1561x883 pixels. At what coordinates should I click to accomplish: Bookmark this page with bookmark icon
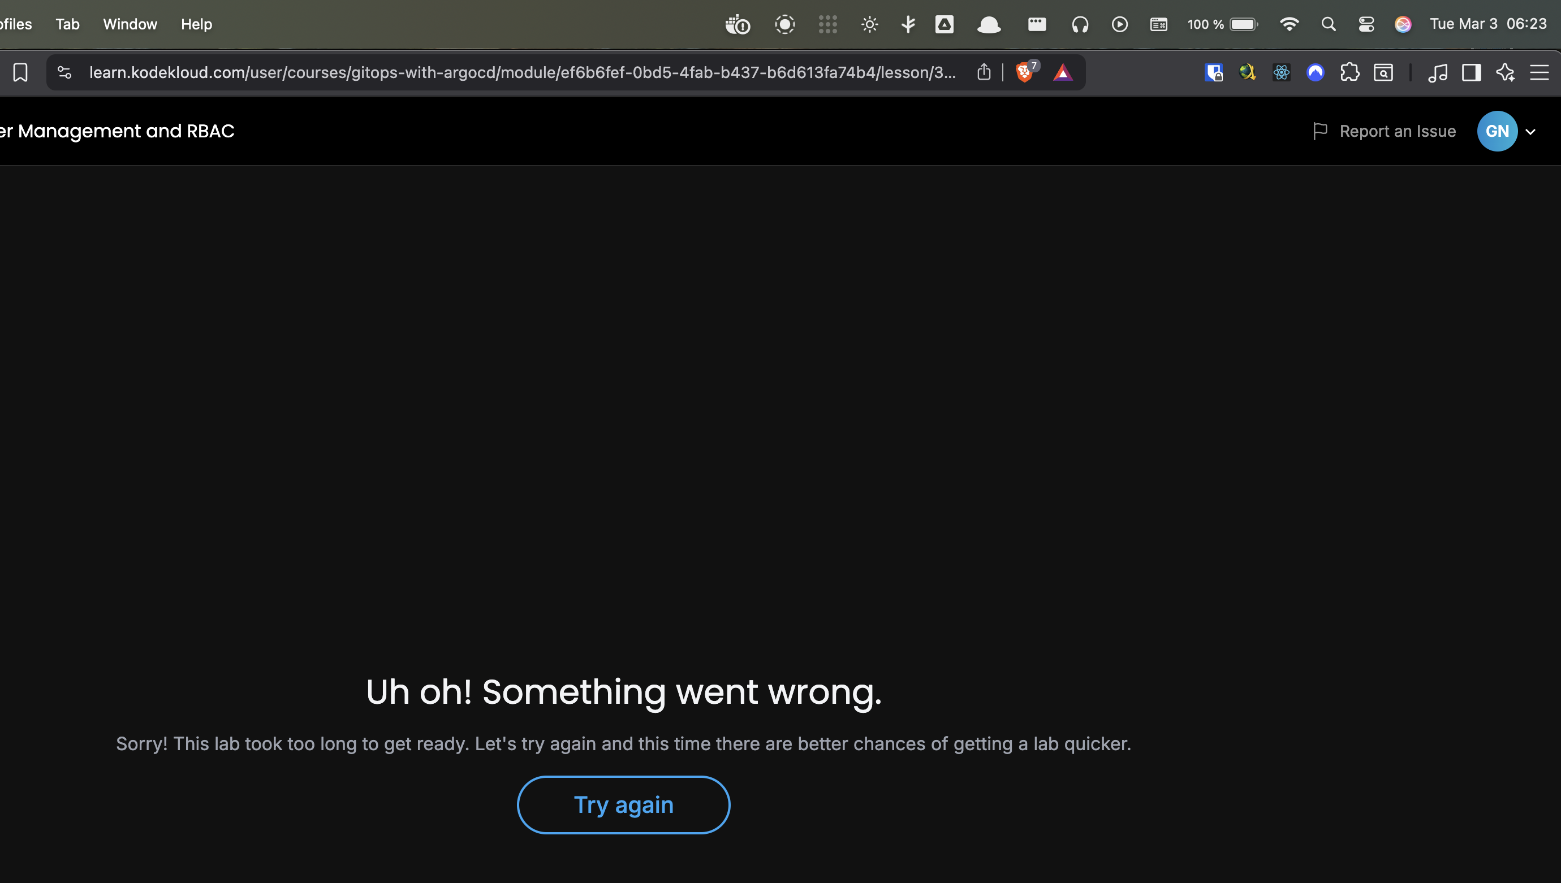(x=20, y=73)
